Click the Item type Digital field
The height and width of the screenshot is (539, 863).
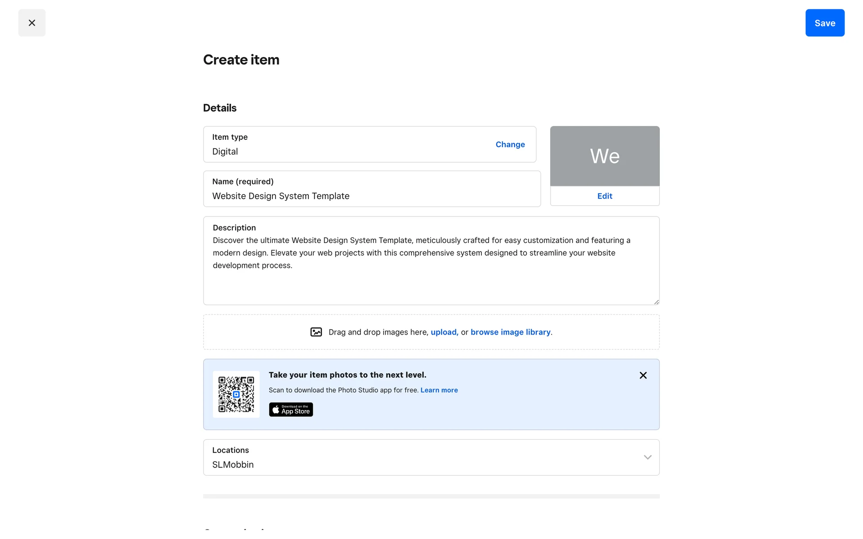click(342, 145)
